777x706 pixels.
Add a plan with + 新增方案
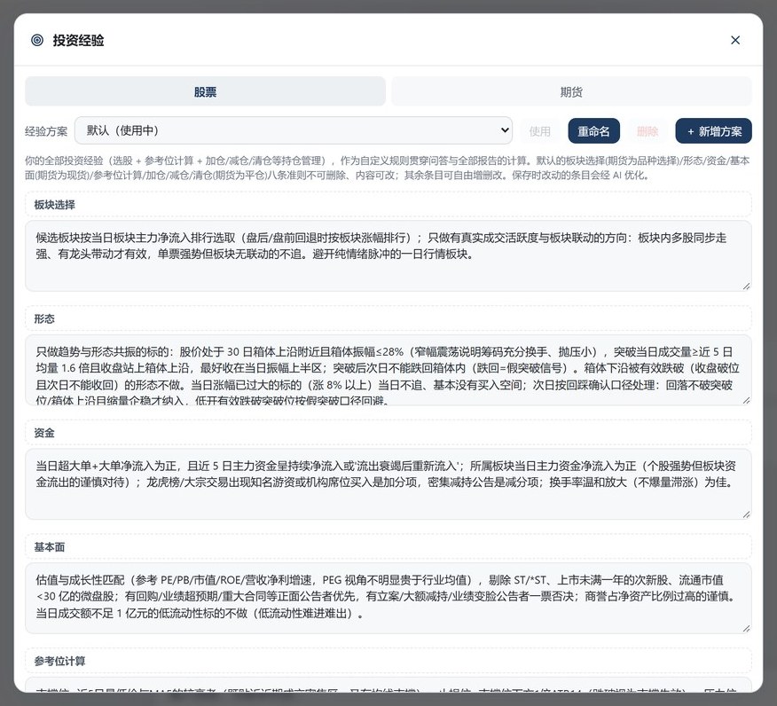713,131
